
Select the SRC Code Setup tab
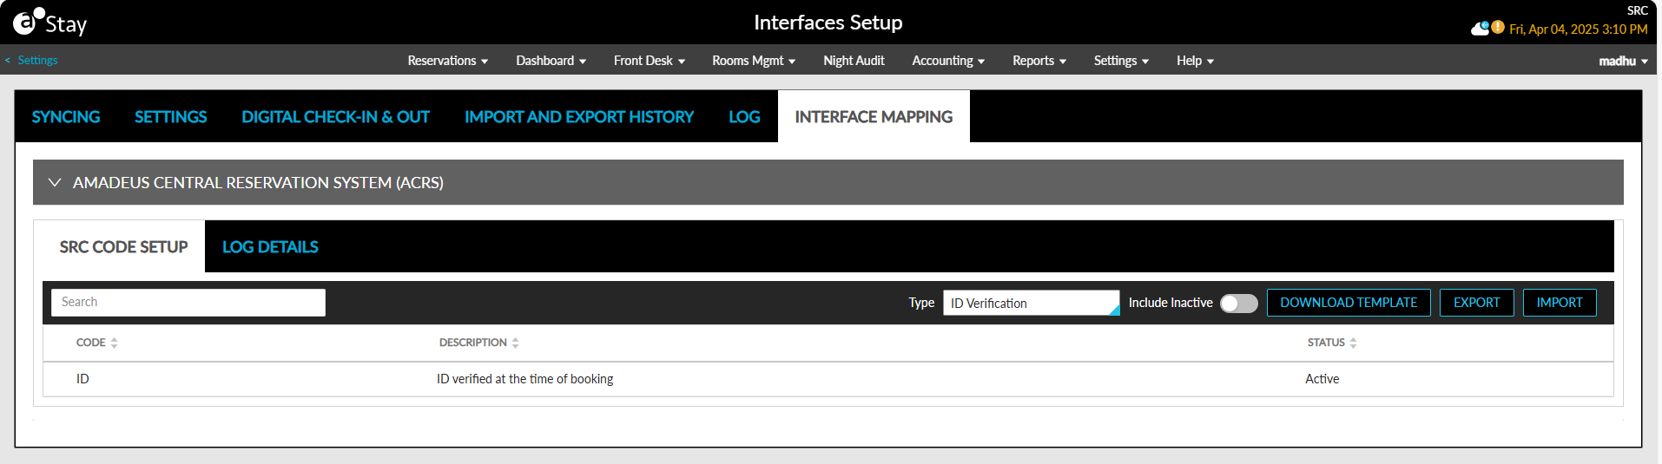click(123, 247)
